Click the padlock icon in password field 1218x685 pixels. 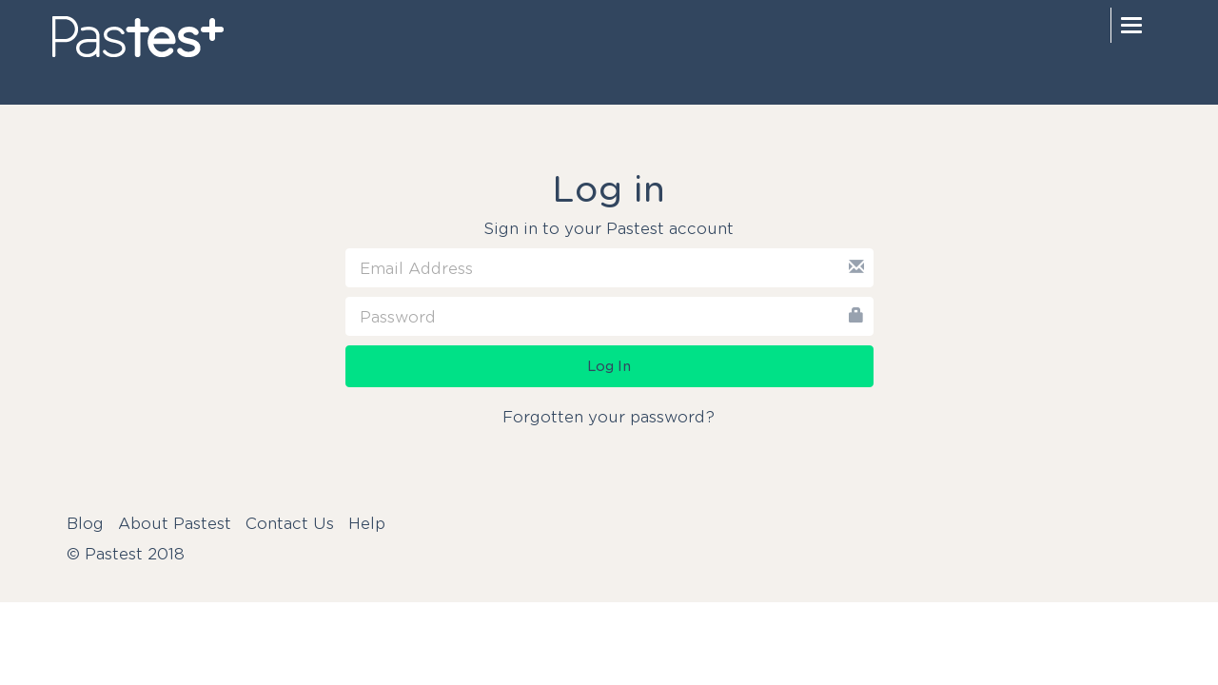855,315
